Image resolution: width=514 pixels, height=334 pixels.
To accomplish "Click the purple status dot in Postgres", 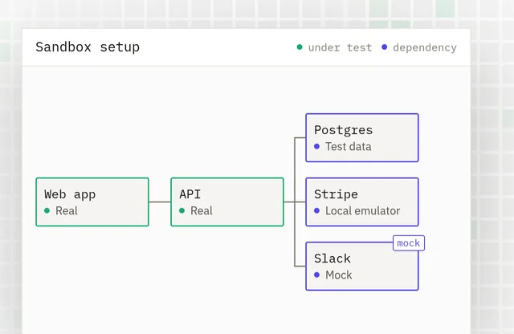I will coord(316,146).
